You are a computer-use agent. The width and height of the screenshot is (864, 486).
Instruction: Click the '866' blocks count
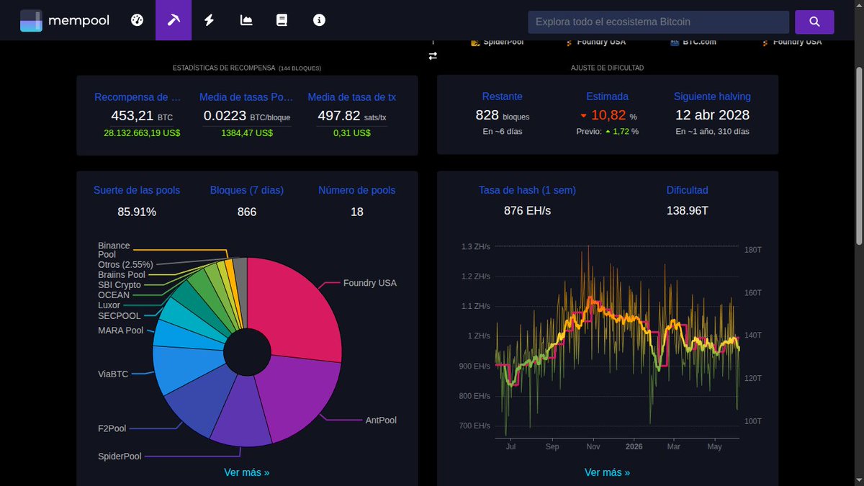[x=247, y=212]
